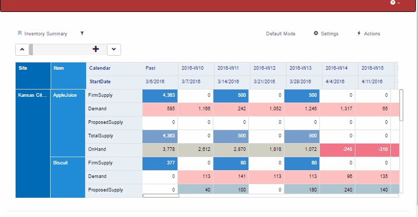Image resolution: width=418 pixels, height=217 pixels.
Task: Select the Biscuit item cell
Action: [68, 163]
